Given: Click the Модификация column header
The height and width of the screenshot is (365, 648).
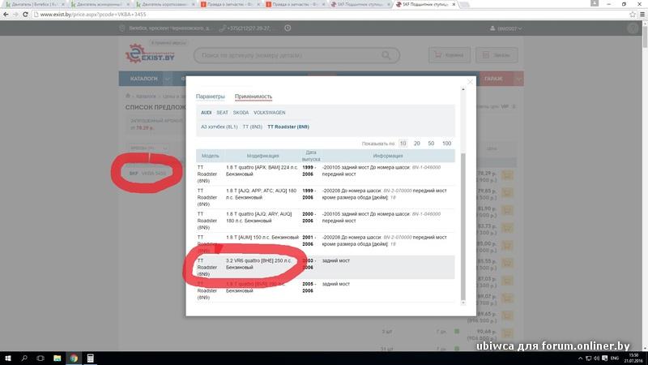Looking at the screenshot, I should pos(262,156).
